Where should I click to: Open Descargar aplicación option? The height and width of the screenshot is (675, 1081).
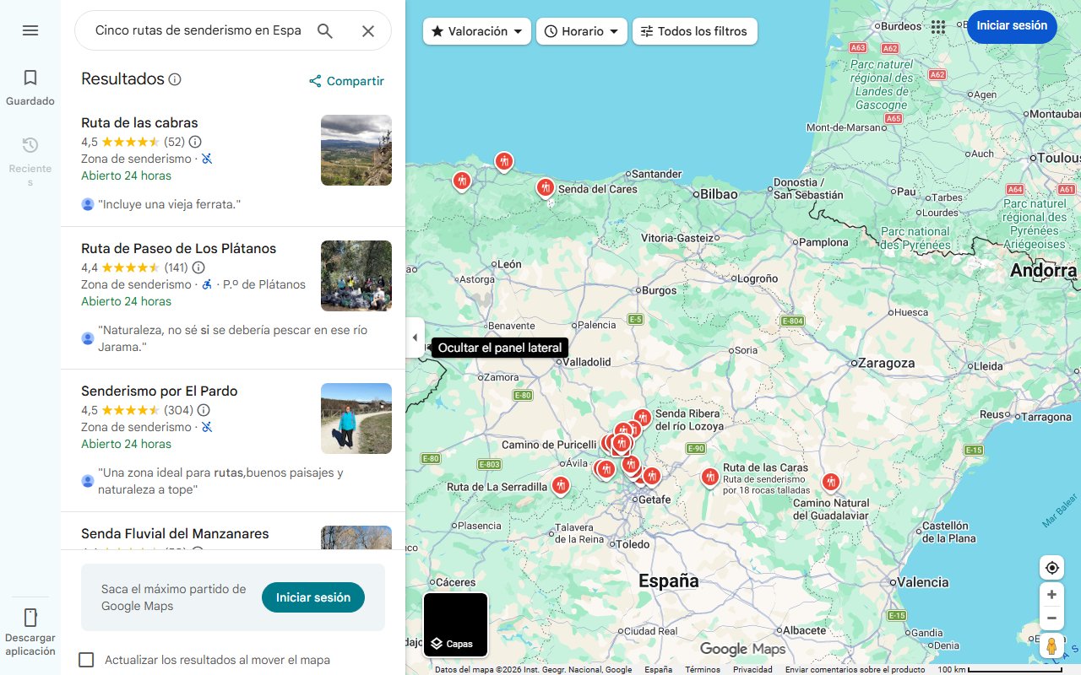(30, 629)
